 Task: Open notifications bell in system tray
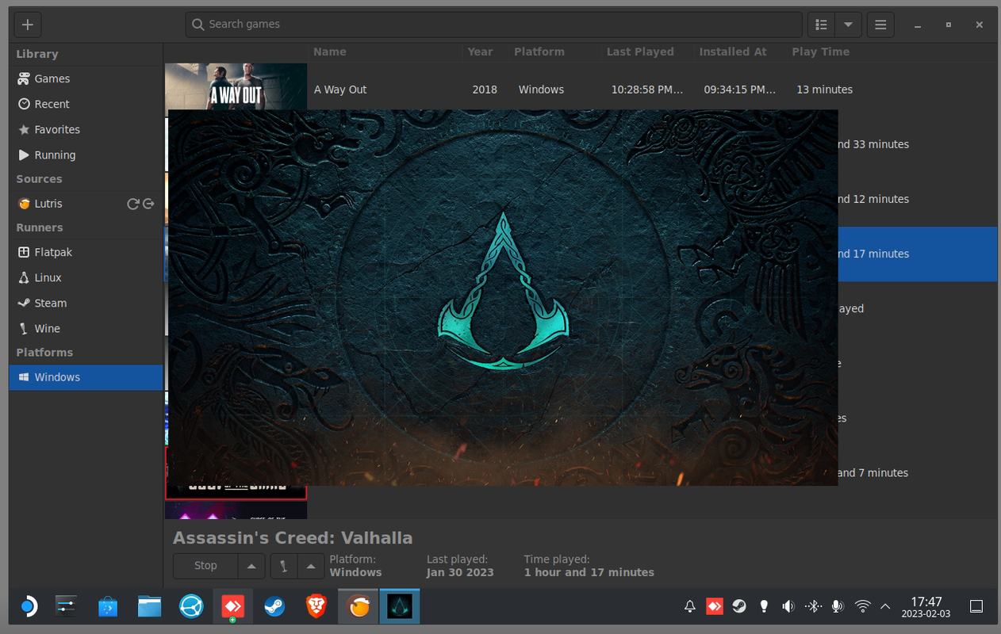(x=690, y=607)
